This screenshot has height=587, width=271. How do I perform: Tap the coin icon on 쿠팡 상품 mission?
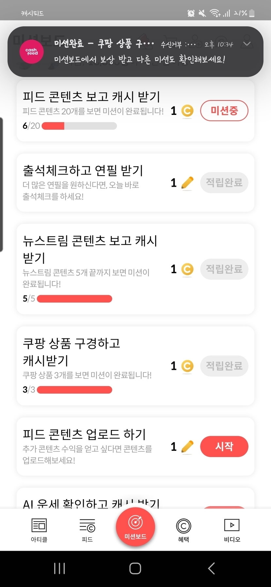click(x=187, y=366)
